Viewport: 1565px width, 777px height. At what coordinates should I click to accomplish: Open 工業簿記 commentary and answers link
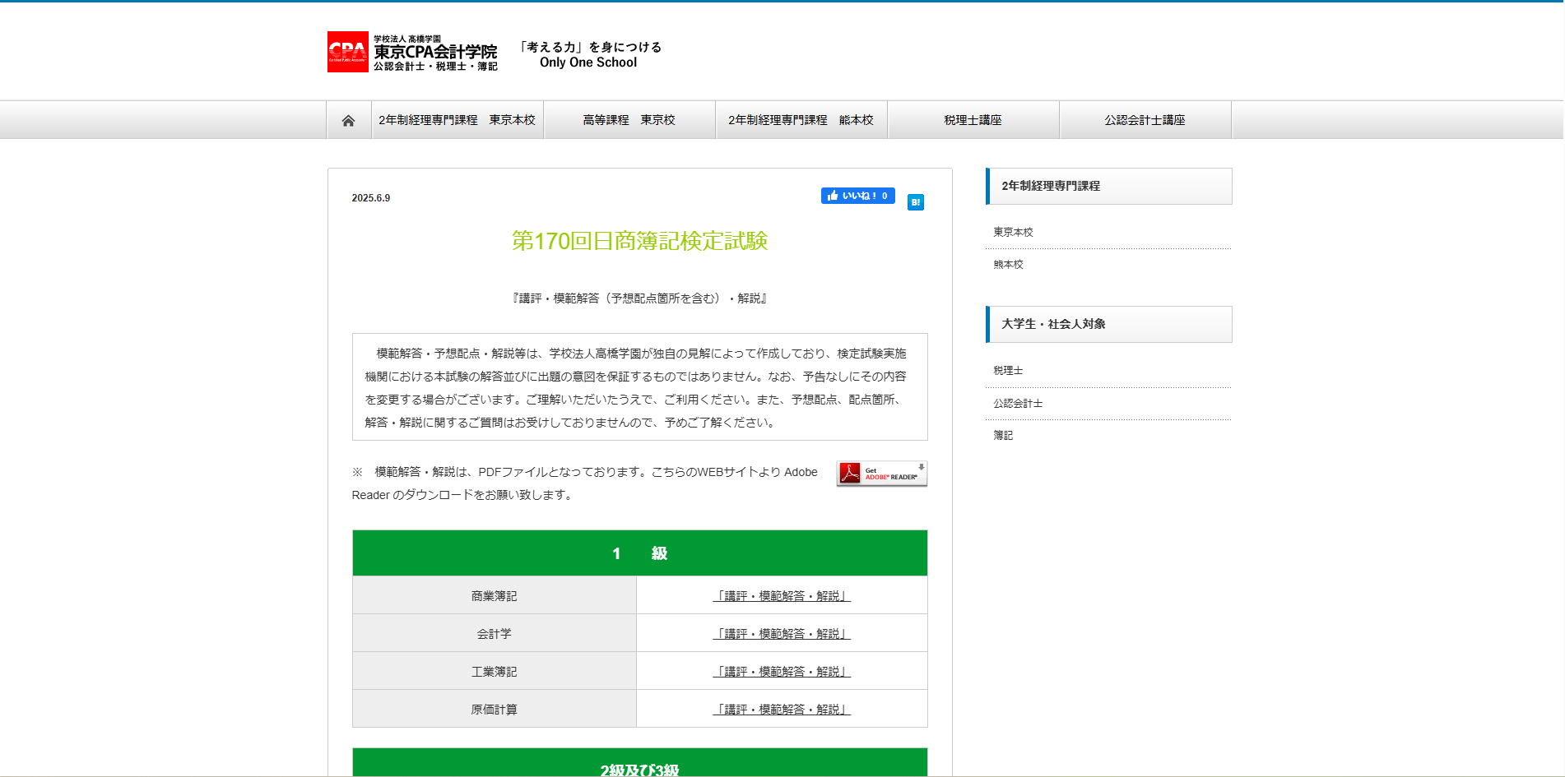click(781, 672)
